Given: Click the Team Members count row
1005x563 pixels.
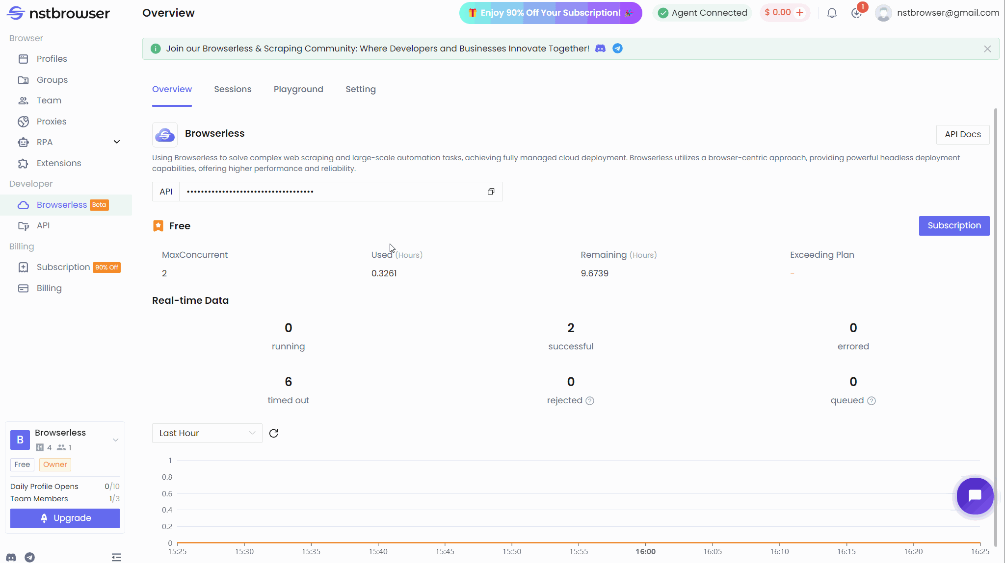Looking at the screenshot, I should coord(65,499).
